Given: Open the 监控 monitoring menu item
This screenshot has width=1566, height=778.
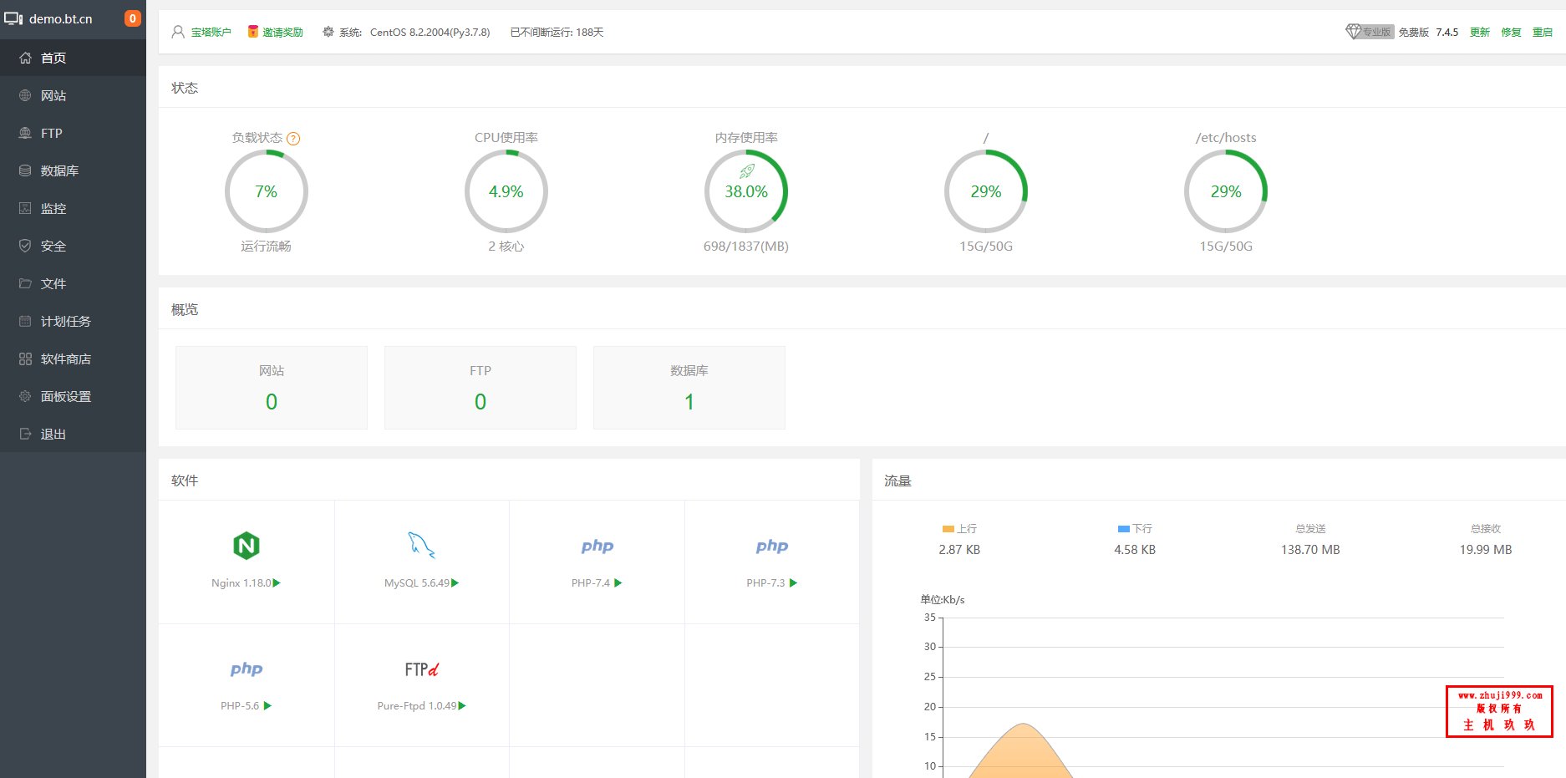Looking at the screenshot, I should pos(73,208).
